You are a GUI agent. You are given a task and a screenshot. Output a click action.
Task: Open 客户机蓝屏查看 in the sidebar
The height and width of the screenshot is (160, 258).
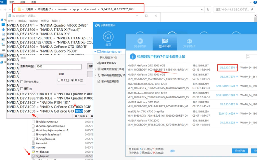click(110, 81)
